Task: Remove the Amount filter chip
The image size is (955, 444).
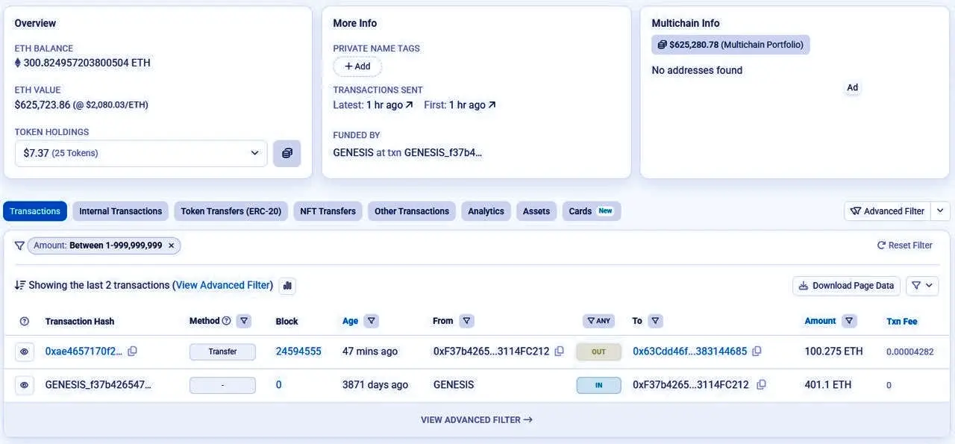Action: pyautogui.click(x=171, y=246)
